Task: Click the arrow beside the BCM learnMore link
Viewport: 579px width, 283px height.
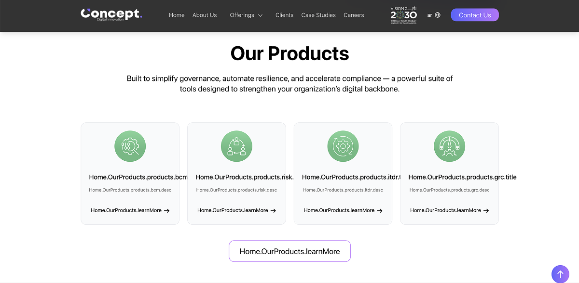Action: [x=166, y=210]
